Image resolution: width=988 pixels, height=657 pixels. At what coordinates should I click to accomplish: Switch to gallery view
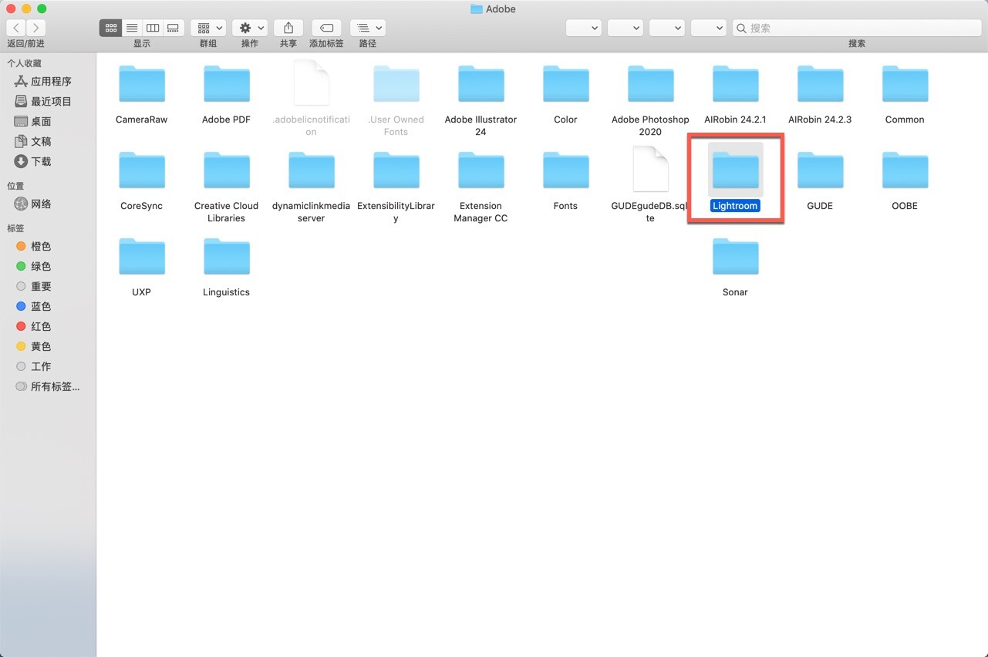174,28
